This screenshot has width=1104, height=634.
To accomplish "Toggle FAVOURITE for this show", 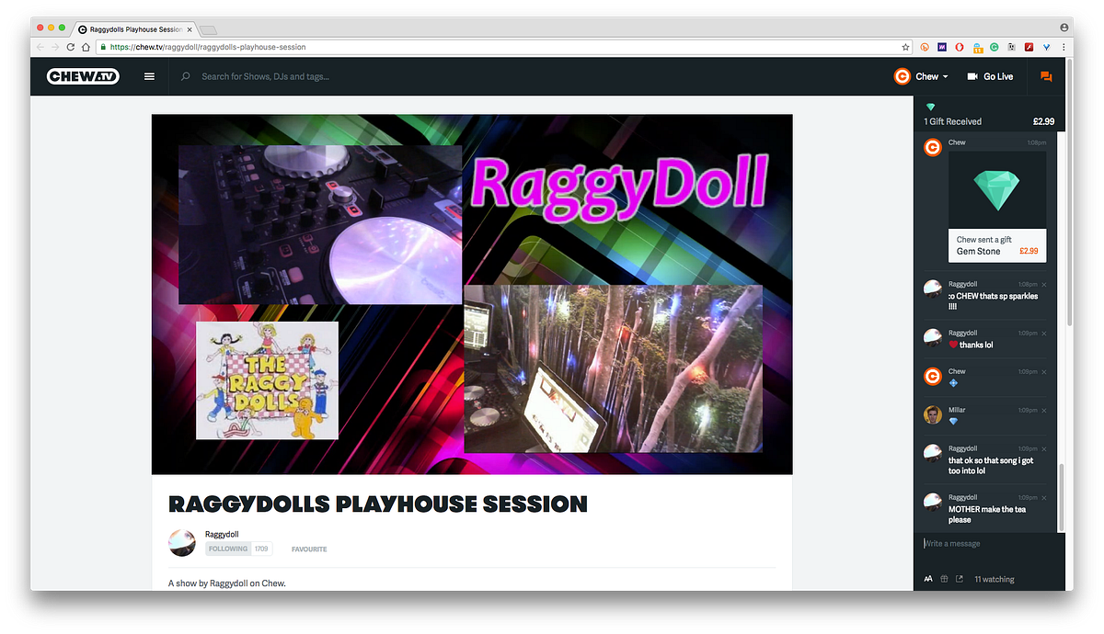I will 309,549.
